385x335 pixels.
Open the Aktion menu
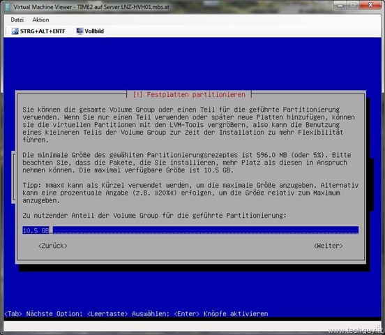point(40,20)
